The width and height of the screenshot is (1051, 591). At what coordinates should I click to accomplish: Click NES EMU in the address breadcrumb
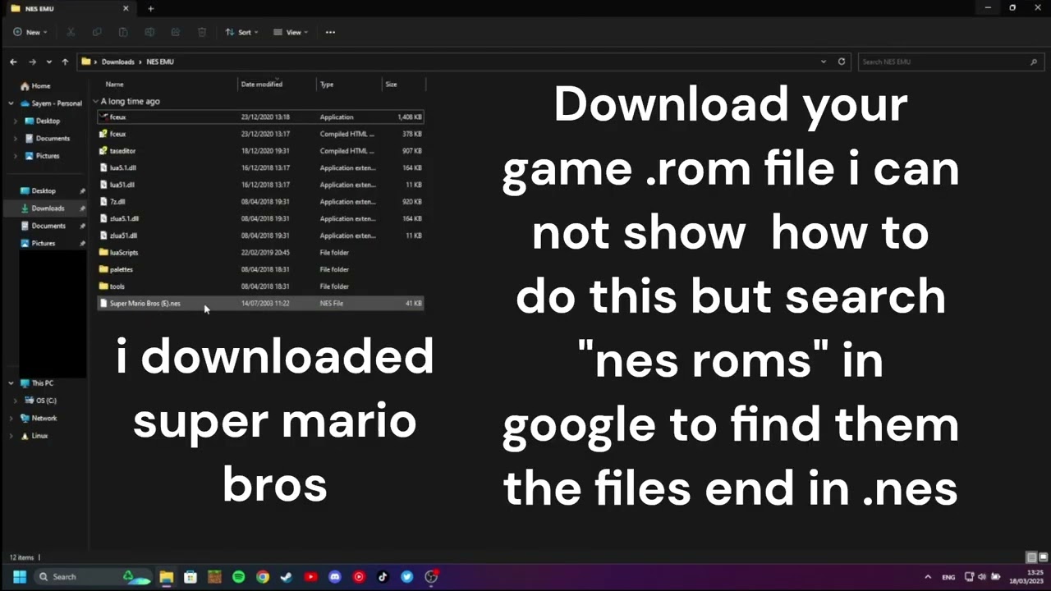click(160, 62)
